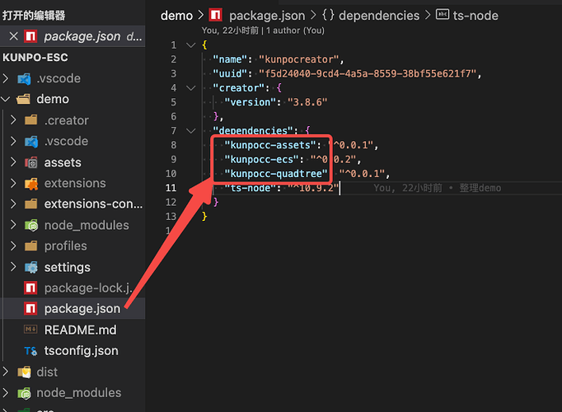Click the tsconfig.json TypeScript icon
The width and height of the screenshot is (562, 412).
coord(30,351)
